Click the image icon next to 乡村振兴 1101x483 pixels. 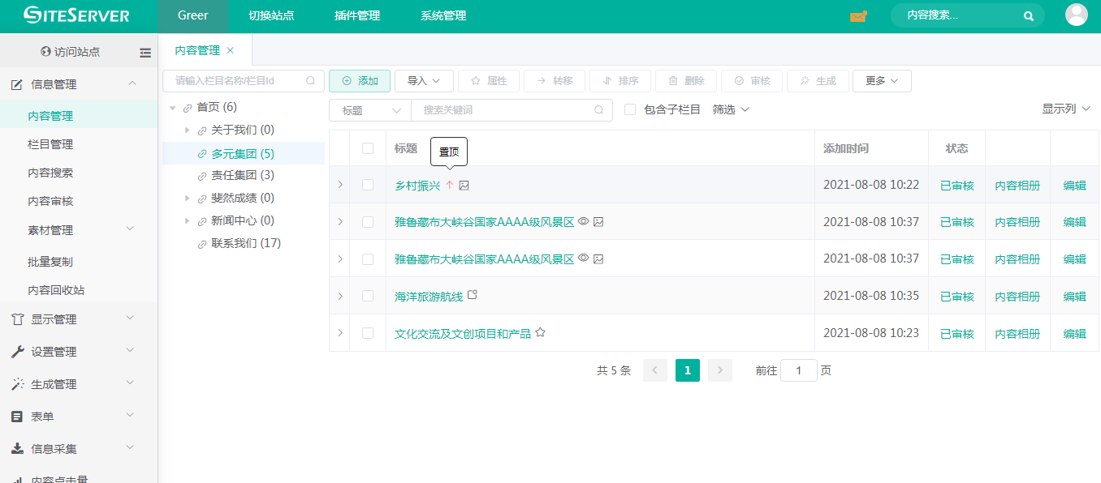tap(464, 186)
